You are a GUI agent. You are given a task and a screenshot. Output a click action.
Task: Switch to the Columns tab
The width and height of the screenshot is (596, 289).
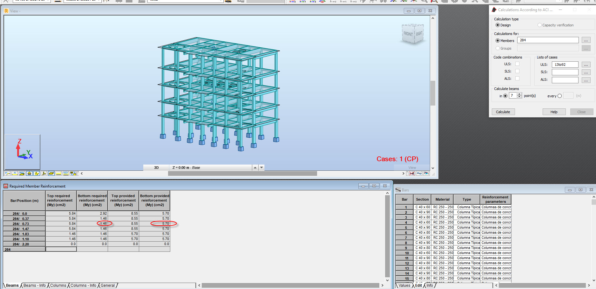(58, 285)
